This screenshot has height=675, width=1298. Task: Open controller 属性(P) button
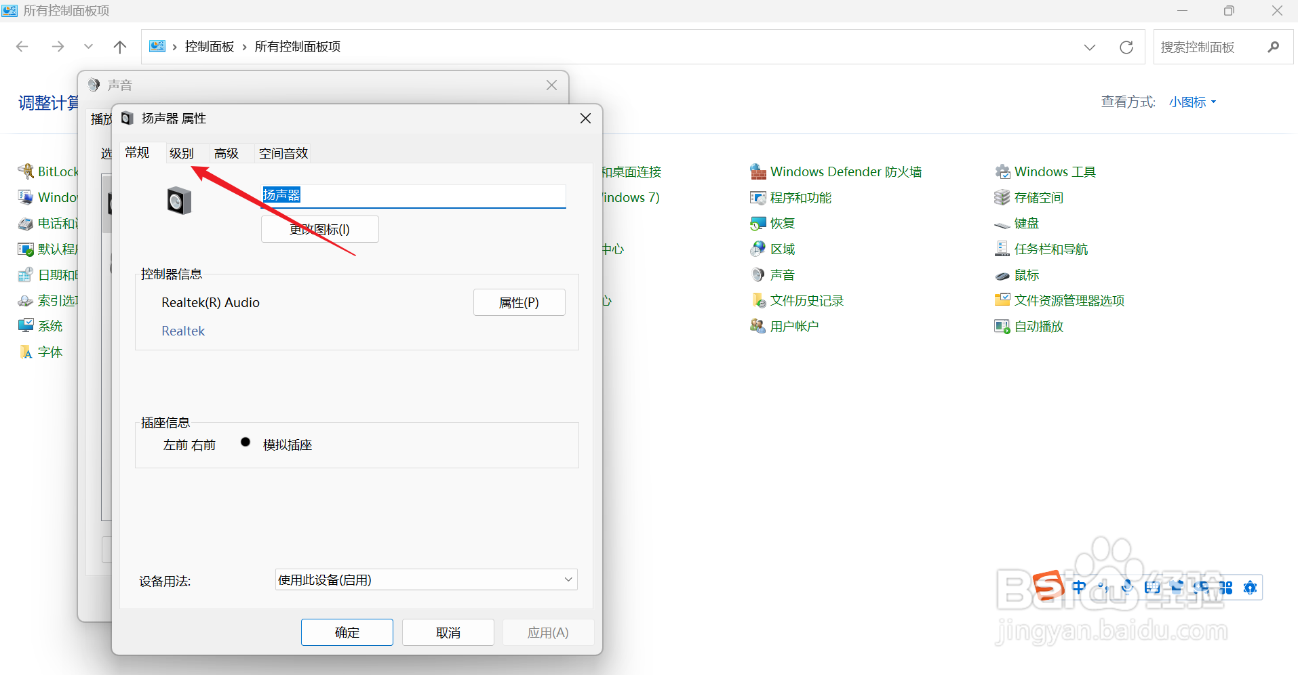(x=519, y=302)
